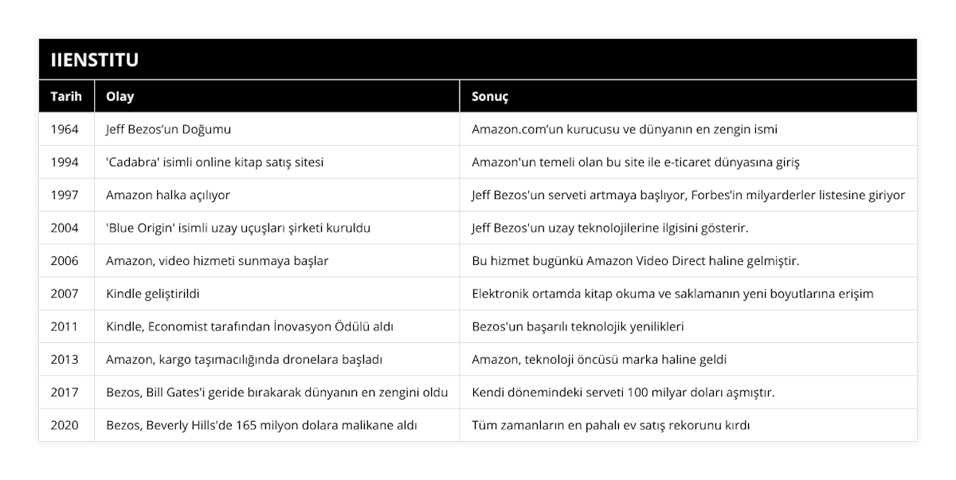
Task: Click the Beverly Hills malikane event
Action: 261,425
